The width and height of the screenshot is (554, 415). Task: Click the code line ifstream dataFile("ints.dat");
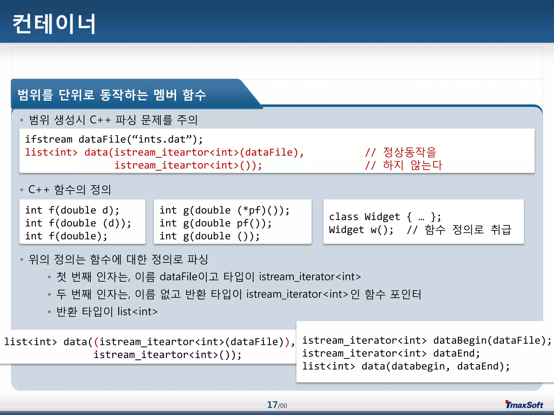114,139
